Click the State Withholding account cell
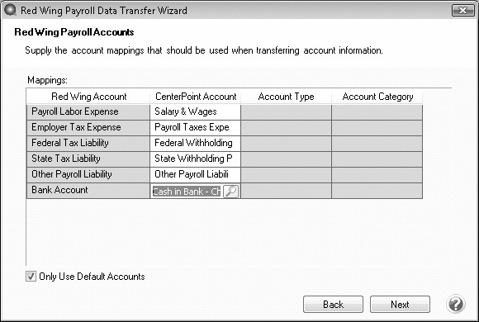 (x=195, y=159)
